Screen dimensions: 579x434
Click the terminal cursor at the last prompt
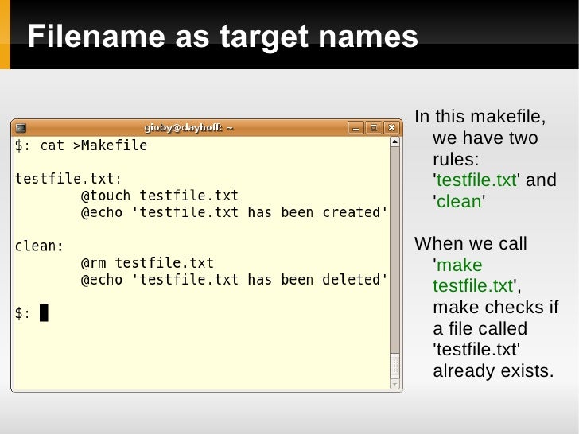coord(44,313)
